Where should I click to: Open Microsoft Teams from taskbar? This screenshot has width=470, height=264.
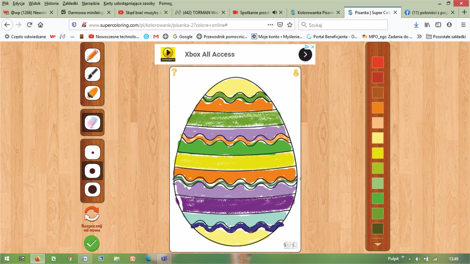point(164,259)
